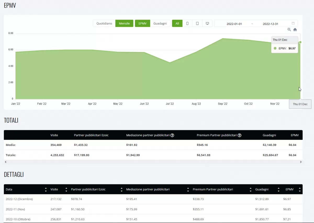Reset chart view with home icon
Screen dimensions: 314x223
pos(295,30)
